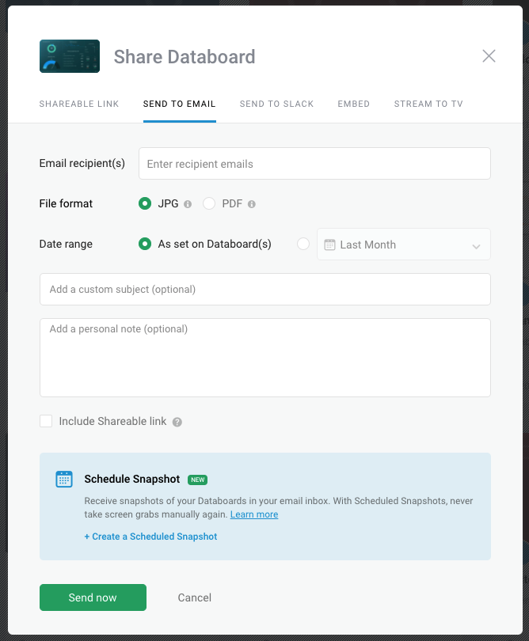This screenshot has width=529, height=641.
Task: Enable the Include Shareable link checkbox
Action: coord(46,421)
